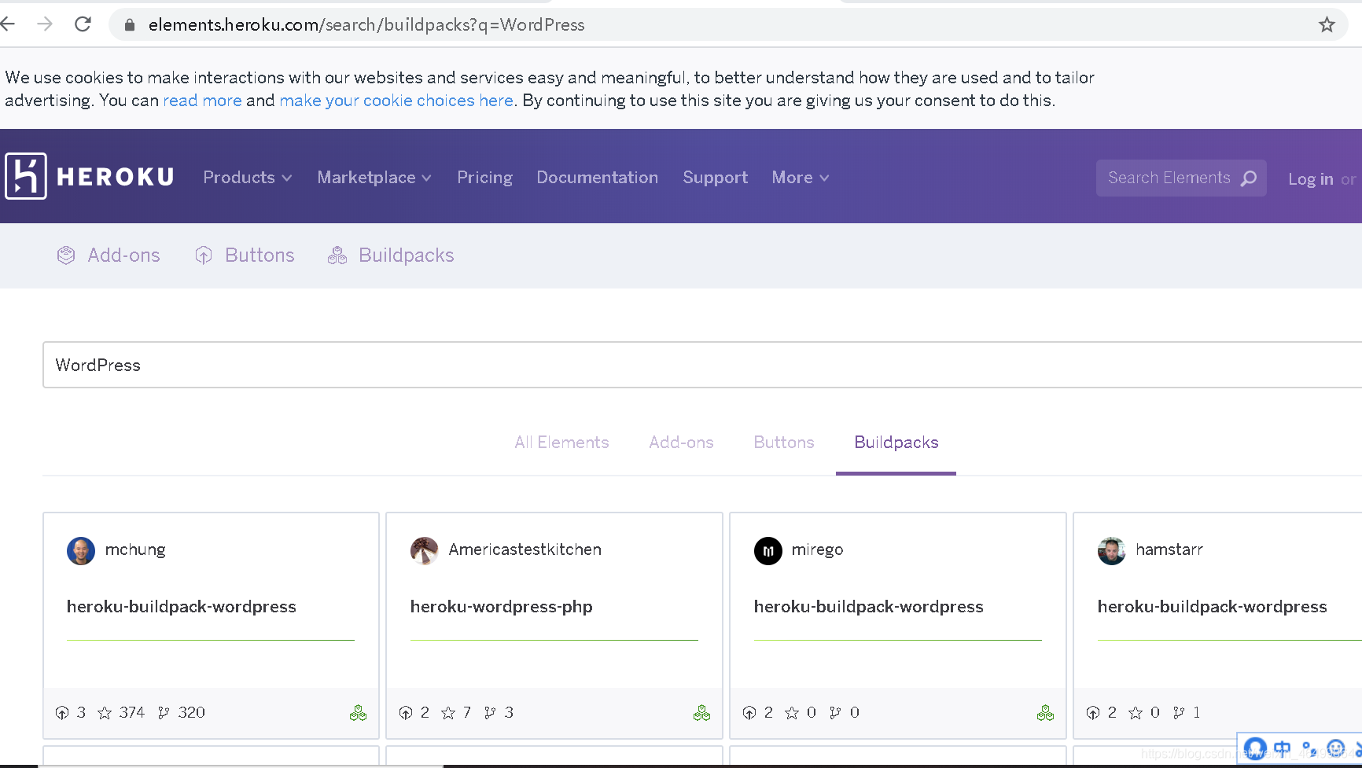Open hamstarr's heroku-buildpack-wordpress title
This screenshot has height=768, width=1362.
tap(1213, 607)
